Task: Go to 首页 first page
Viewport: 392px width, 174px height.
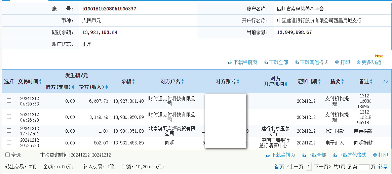Action: tap(279, 167)
